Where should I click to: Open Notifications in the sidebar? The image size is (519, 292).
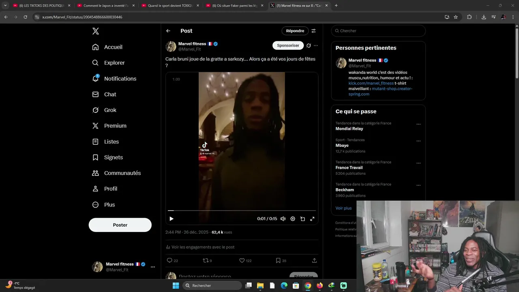(114, 79)
